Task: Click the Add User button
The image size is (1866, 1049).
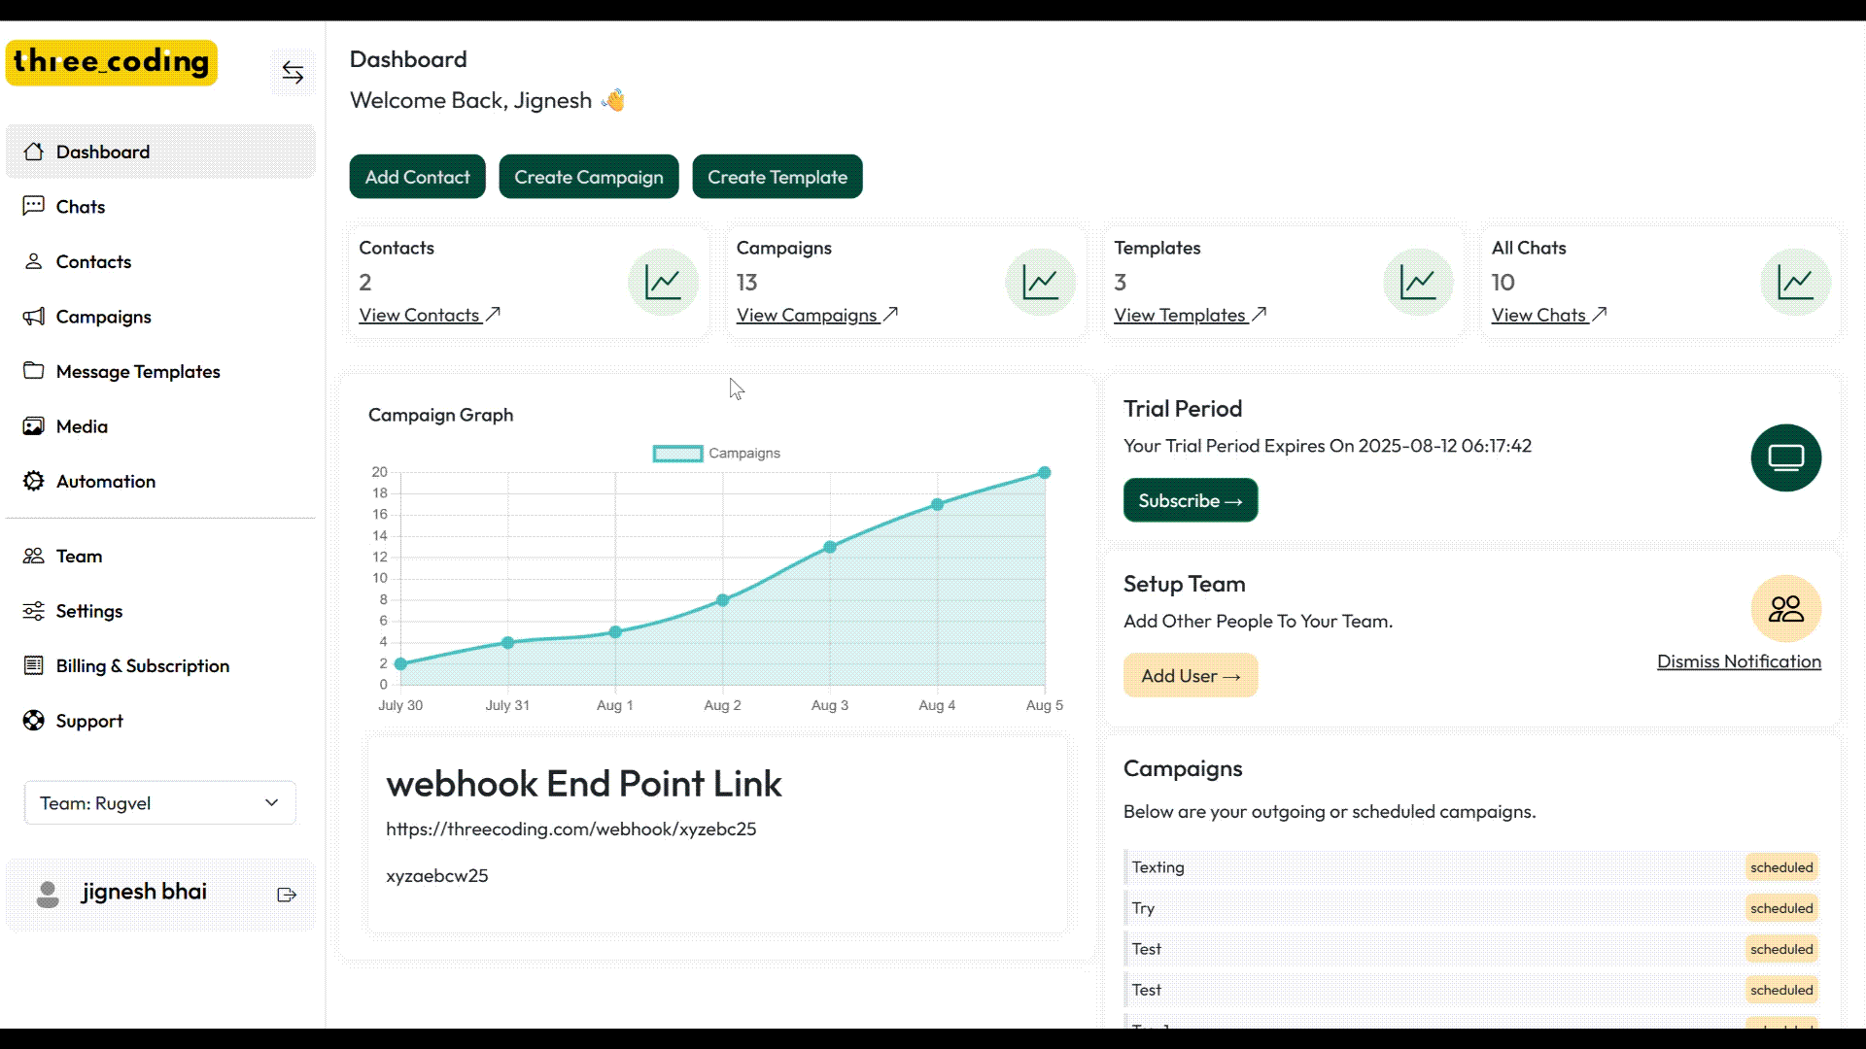Action: tap(1190, 676)
